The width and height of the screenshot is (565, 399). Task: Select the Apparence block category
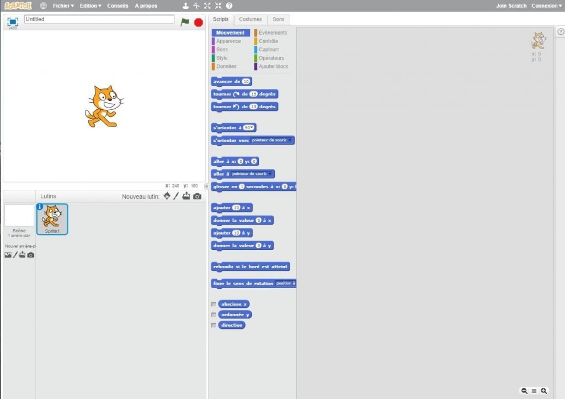tap(228, 41)
